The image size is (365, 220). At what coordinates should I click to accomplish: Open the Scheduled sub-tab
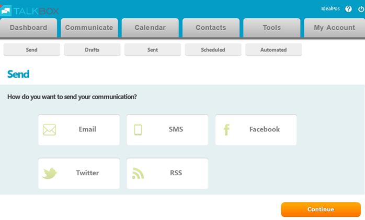coord(213,50)
